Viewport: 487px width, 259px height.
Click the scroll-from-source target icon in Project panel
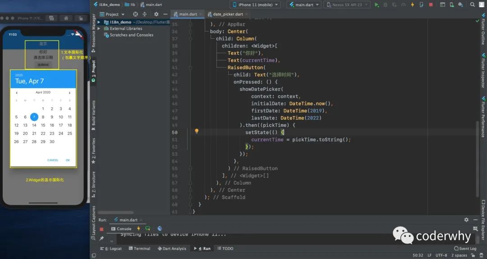[135, 14]
